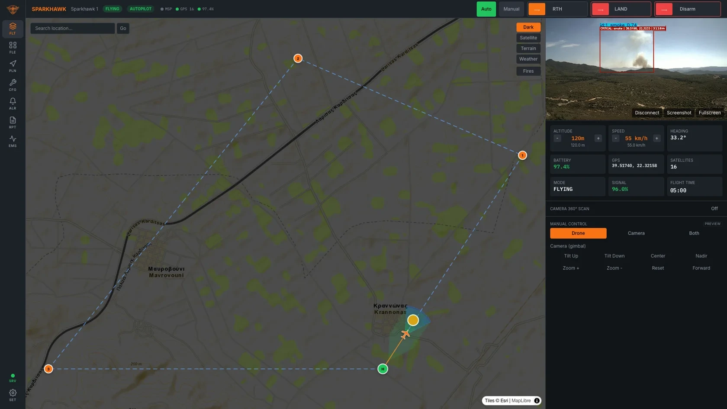The height and width of the screenshot is (409, 727).
Task: Click the smoke detection box in video
Action: 627,50
